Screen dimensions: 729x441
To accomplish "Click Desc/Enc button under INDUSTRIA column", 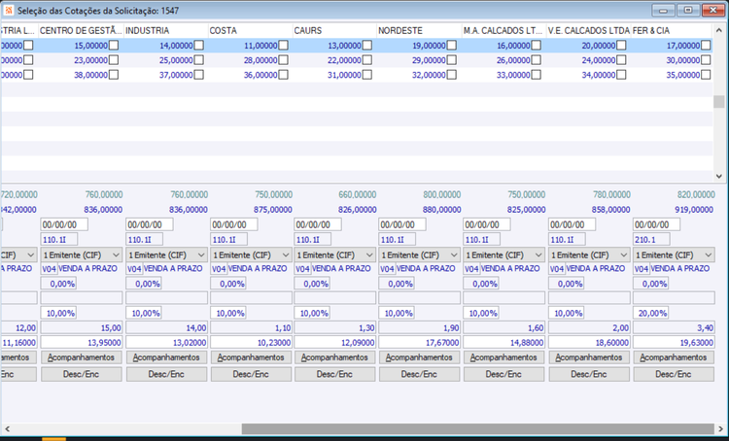I will click(x=166, y=374).
